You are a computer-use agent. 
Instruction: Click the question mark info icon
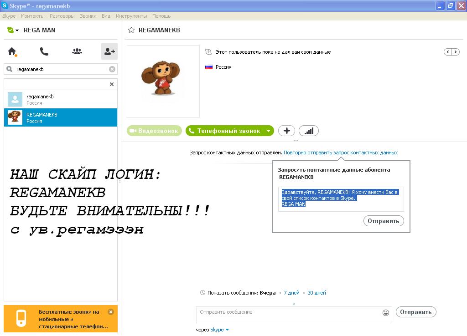[208, 52]
